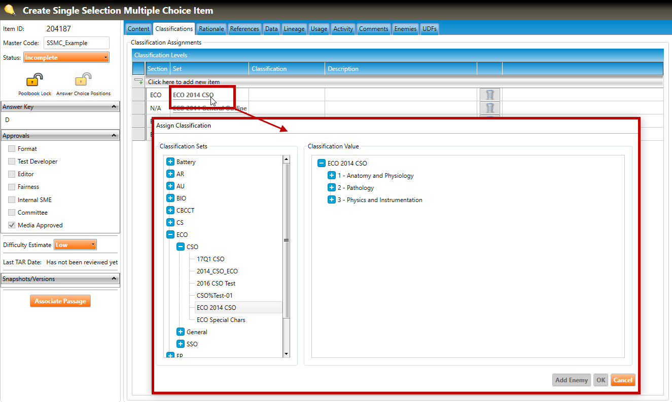Open the Enemies tab
Viewport: 672px width, 402px height.
(x=405, y=29)
